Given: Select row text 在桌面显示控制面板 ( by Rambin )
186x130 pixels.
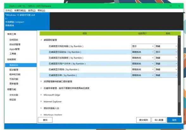Looking at the screenshot, I should tap(66, 58).
